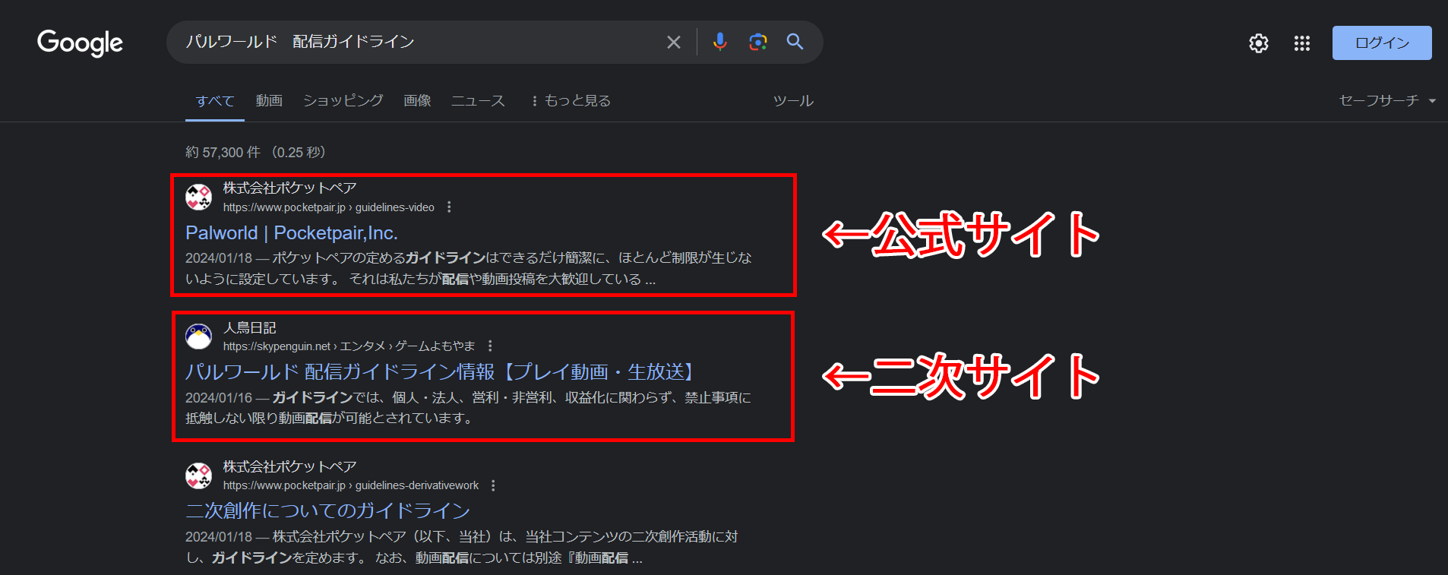The width and height of the screenshot is (1448, 575).
Task: Click Pocketpair favicon of guidelines-derivativework result
Action: 199,475
